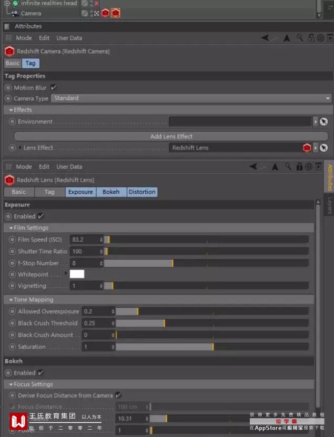Click new panel icon in Redshift Lens toolbar

(318, 167)
